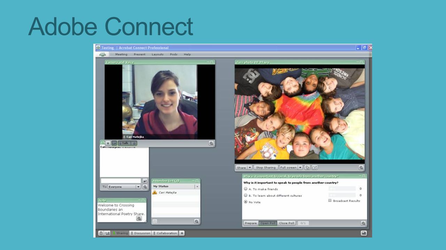Click the lock hands-free icon next to Talk
Viewport: 446px width, 250px height.
coord(134,143)
